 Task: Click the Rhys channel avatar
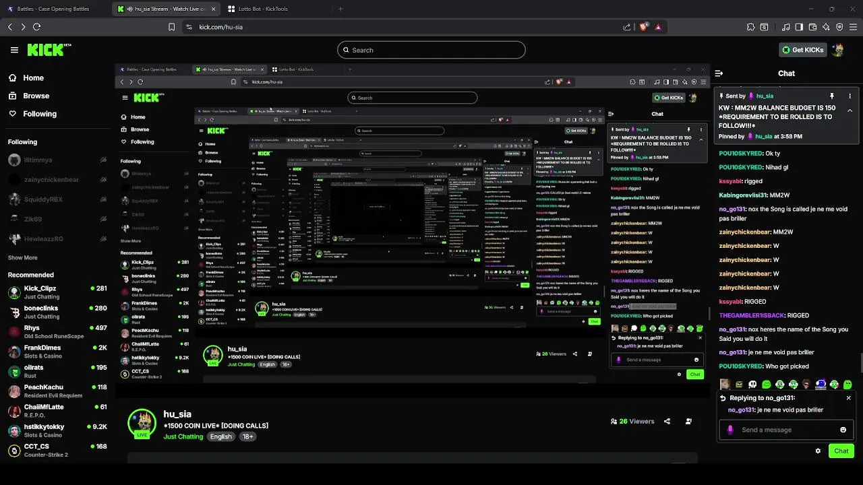coord(14,332)
